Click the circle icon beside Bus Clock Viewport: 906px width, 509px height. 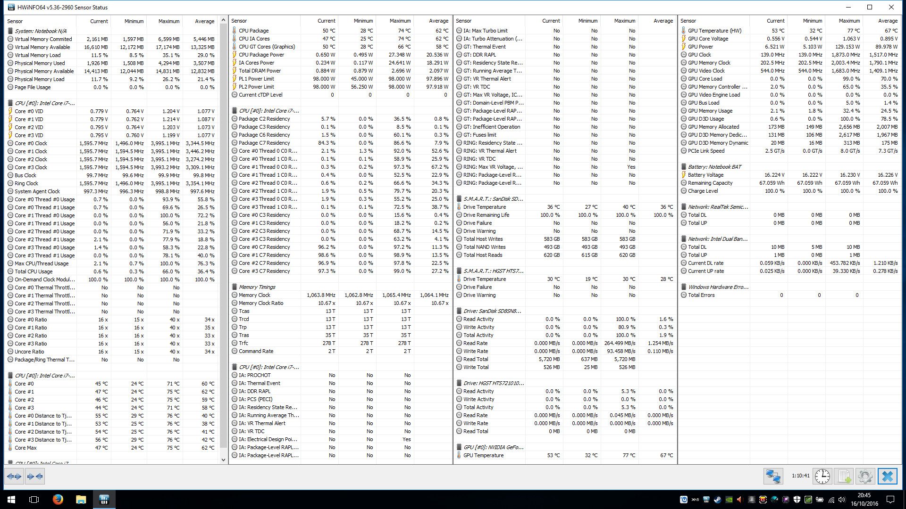pyautogui.click(x=10, y=175)
